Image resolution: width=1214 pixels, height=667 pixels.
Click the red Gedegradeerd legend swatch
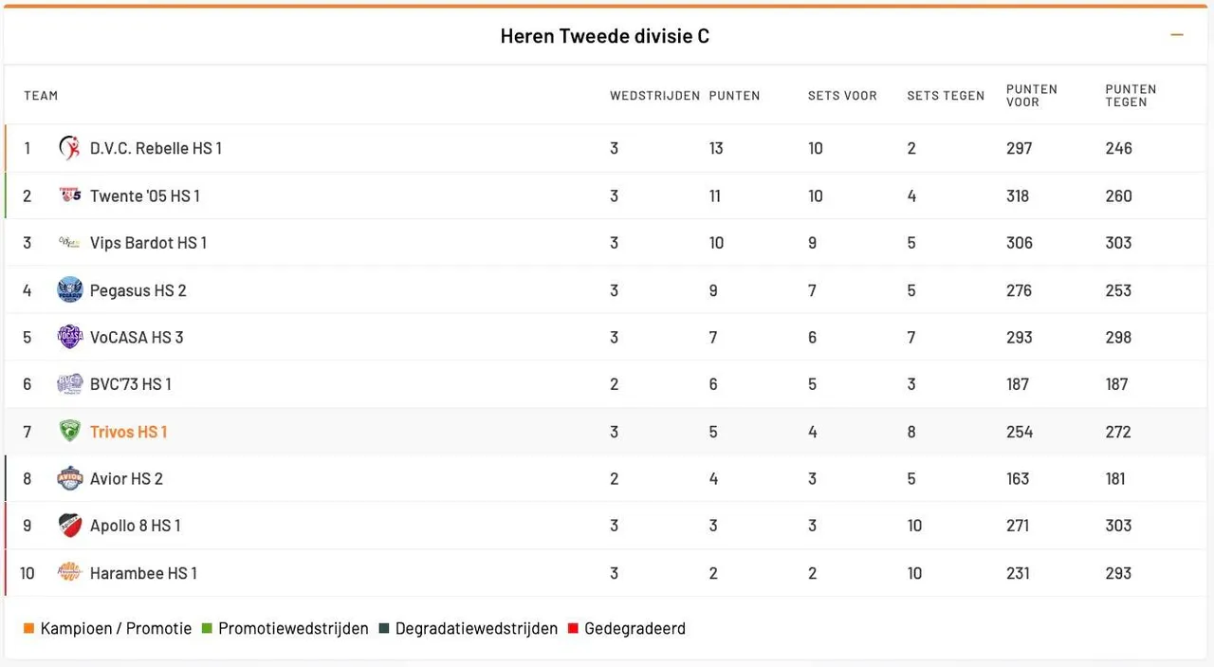click(x=573, y=628)
